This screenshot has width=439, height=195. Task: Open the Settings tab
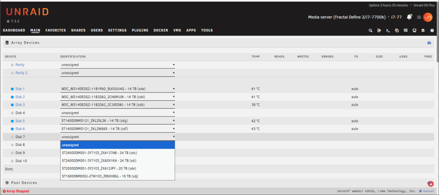(117, 30)
